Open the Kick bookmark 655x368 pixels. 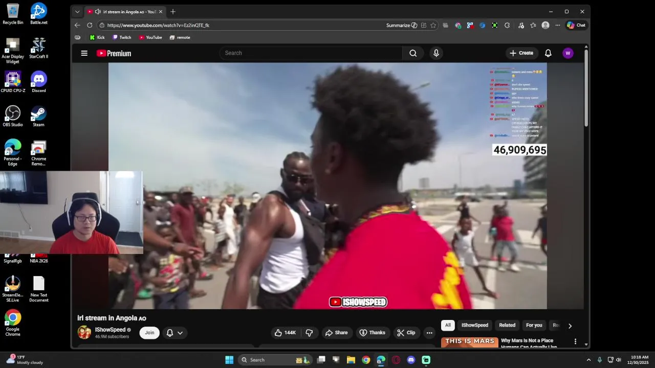click(97, 37)
